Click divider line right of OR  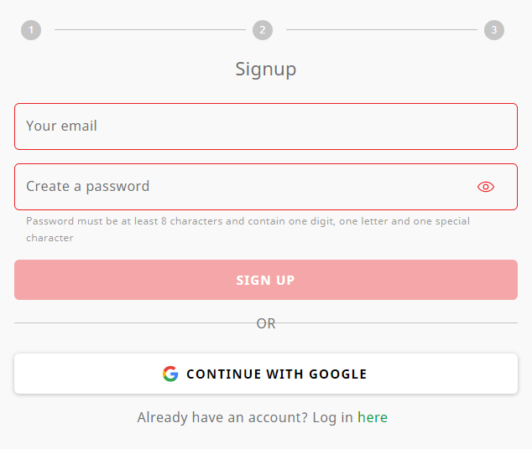[397, 323]
